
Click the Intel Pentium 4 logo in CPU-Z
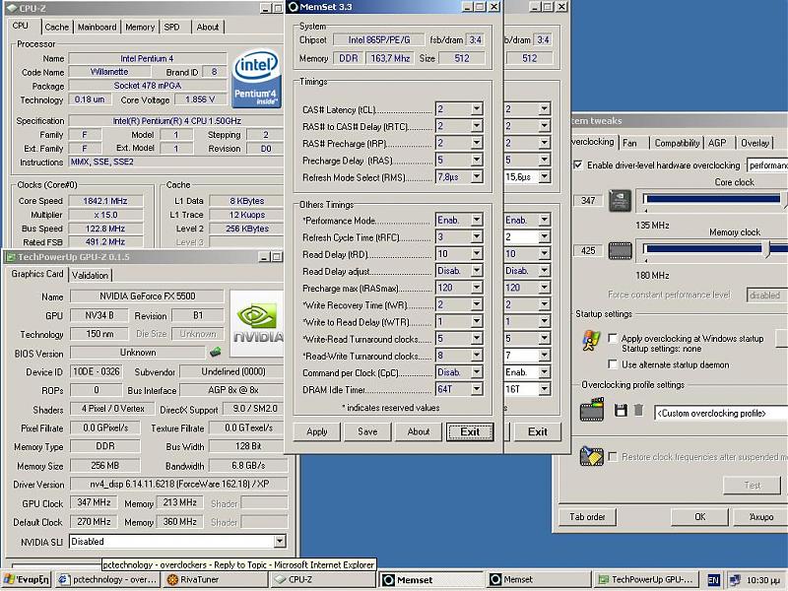(x=255, y=78)
